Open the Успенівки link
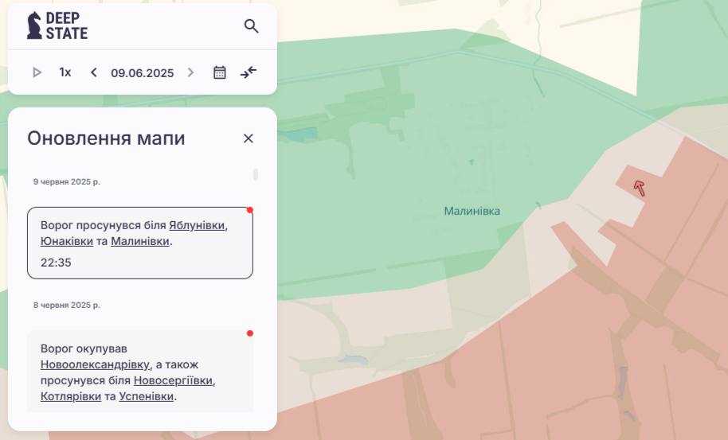728x440 pixels. [x=147, y=396]
